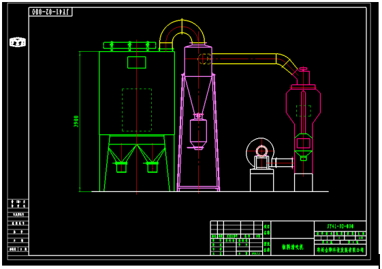The image size is (382, 269).
Task: Click the large dashed green rectangle on collector
Action: point(137,110)
